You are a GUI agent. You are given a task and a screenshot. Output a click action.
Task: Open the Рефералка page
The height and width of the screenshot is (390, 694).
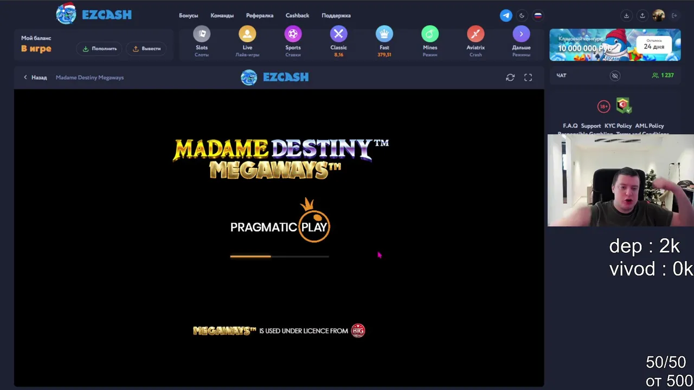click(260, 16)
